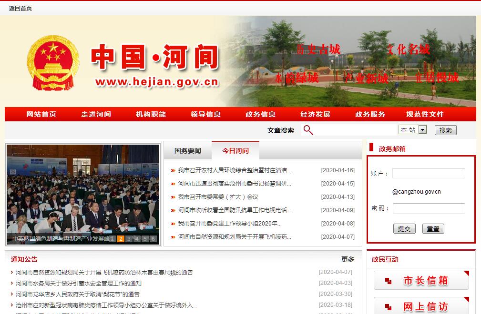Switch to the 国务要闻 tab
The height and width of the screenshot is (314, 481).
pyautogui.click(x=187, y=151)
